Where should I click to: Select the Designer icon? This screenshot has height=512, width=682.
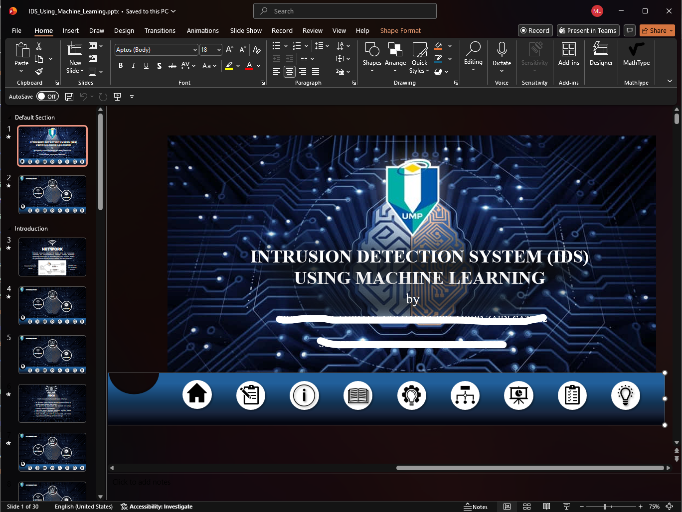click(x=601, y=54)
